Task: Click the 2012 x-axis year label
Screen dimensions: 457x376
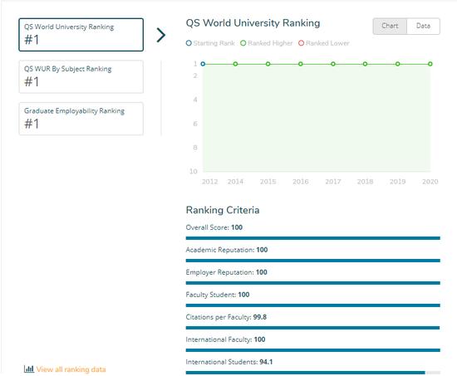Action: coord(209,182)
